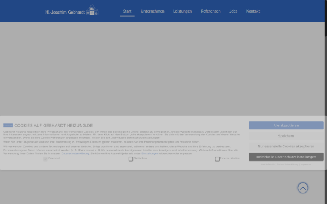Image resolution: width=327 pixels, height=204 pixels.
Task: Go to the Kontakt page
Action: [x=253, y=11]
